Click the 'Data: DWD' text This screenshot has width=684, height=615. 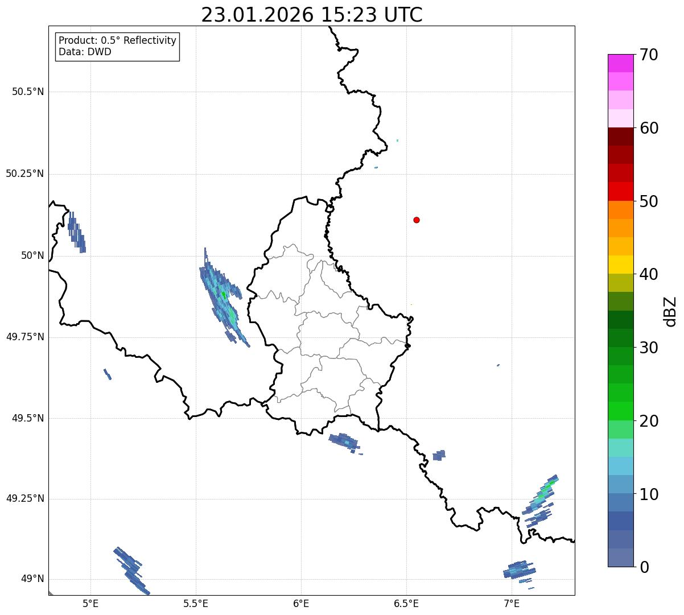tap(85, 52)
